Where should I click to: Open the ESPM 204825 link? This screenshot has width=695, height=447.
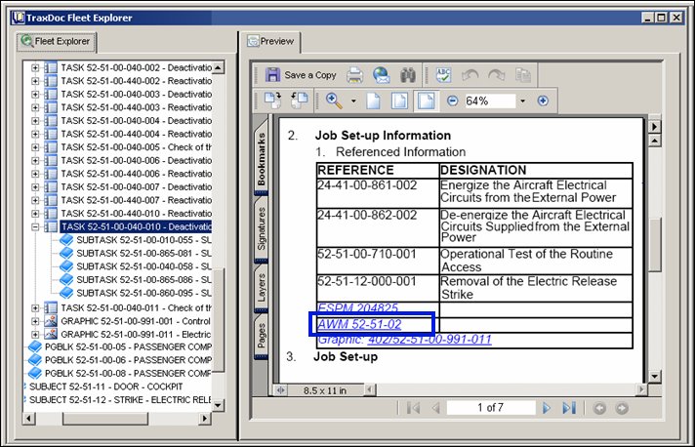[x=357, y=307]
